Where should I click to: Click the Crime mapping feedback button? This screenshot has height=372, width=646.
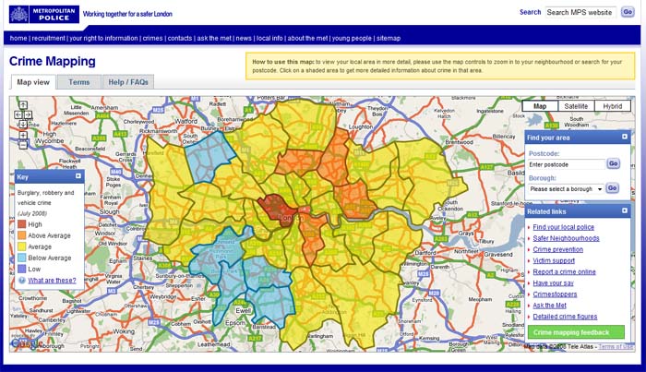click(x=576, y=332)
